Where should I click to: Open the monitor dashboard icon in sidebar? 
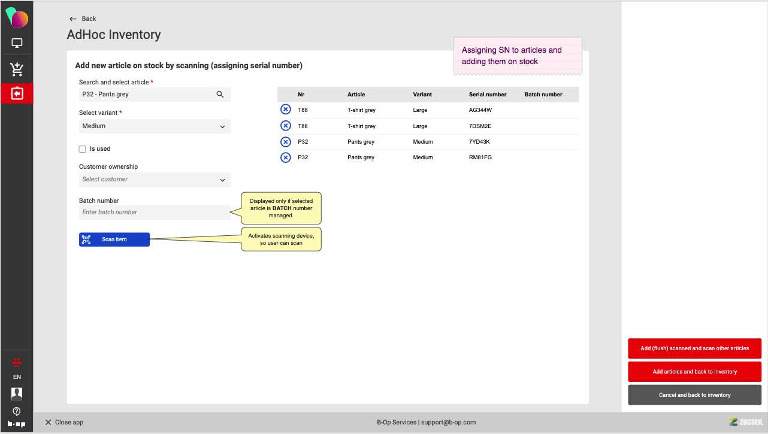click(x=17, y=43)
